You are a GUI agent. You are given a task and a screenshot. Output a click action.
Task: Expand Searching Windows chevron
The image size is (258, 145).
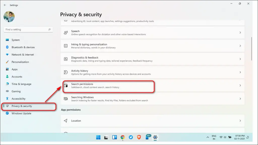click(x=240, y=99)
